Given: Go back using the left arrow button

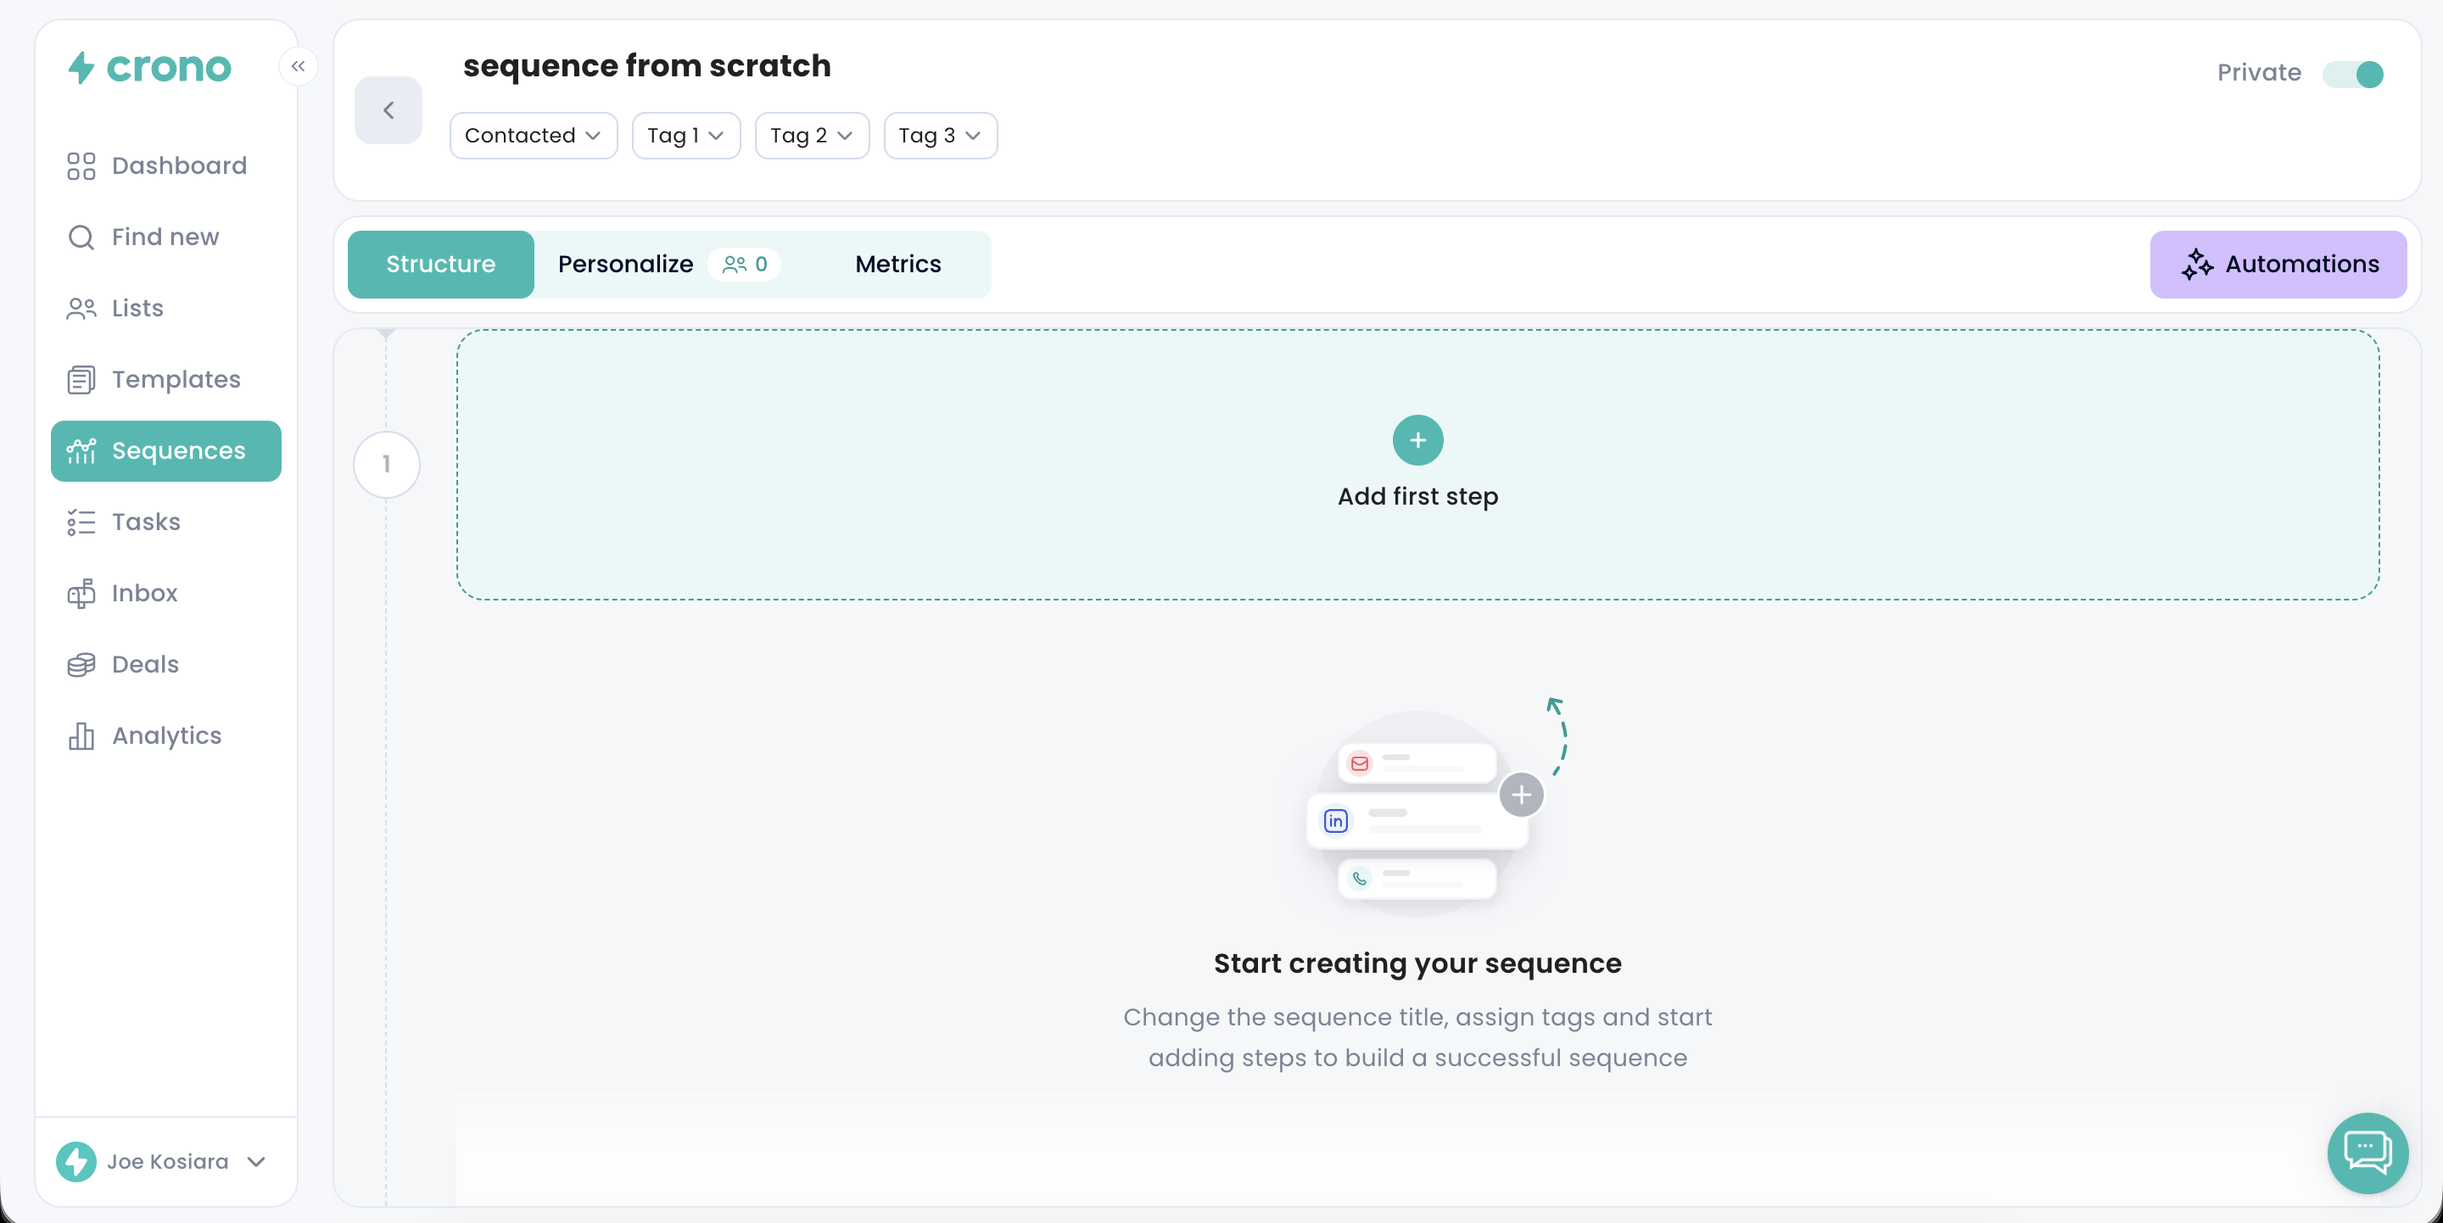Looking at the screenshot, I should click(388, 111).
